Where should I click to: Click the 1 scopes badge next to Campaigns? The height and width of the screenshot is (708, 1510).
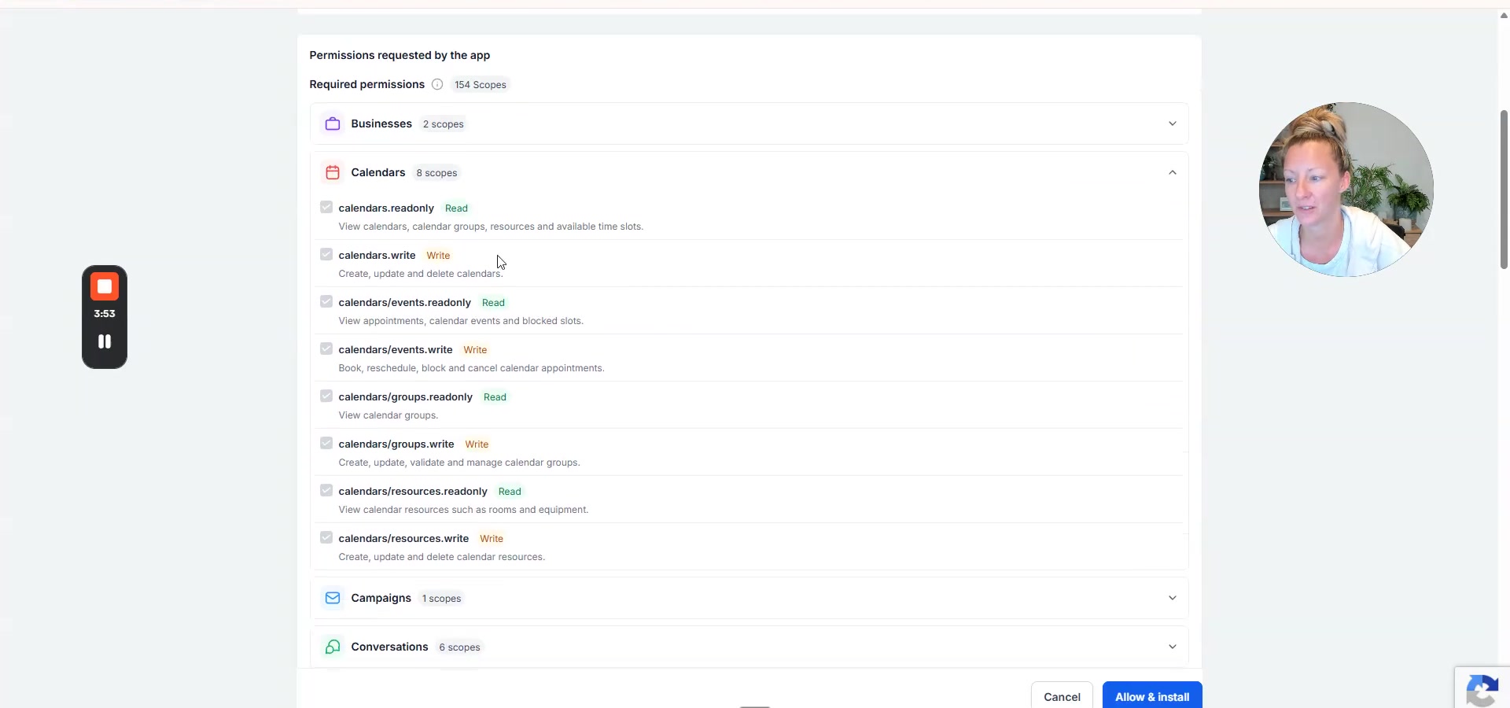pyautogui.click(x=441, y=599)
